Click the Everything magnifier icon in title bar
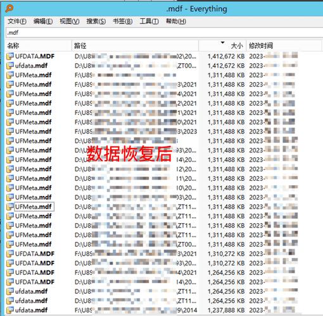This screenshot has height=316, width=323. 9,8
